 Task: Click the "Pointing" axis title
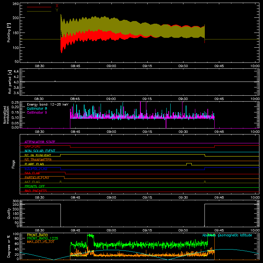pyautogui.click(x=9, y=33)
